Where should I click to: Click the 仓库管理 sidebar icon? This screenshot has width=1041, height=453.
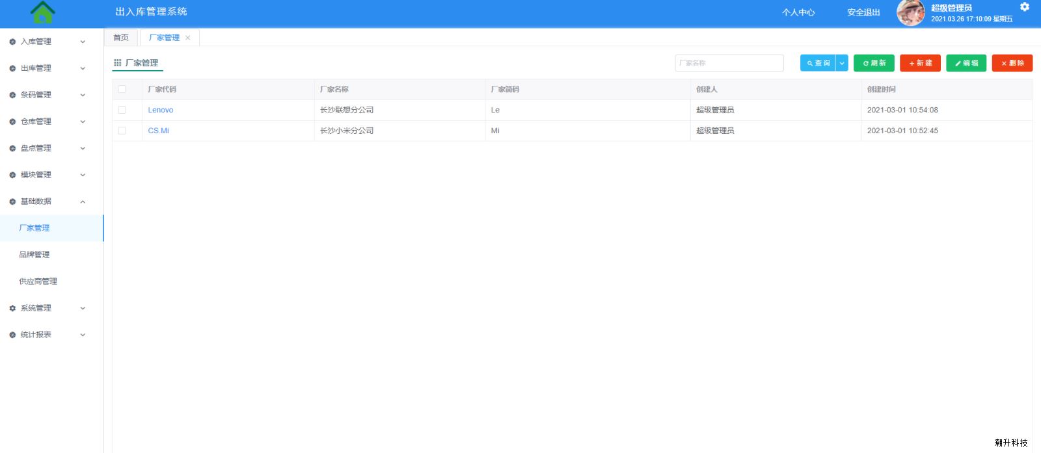[12, 122]
